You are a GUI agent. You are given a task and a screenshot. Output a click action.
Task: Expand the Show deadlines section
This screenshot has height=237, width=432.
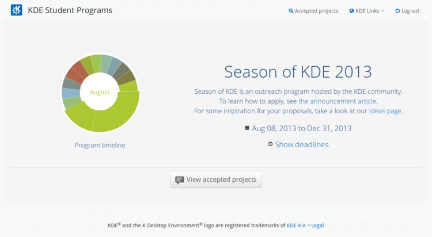301,144
